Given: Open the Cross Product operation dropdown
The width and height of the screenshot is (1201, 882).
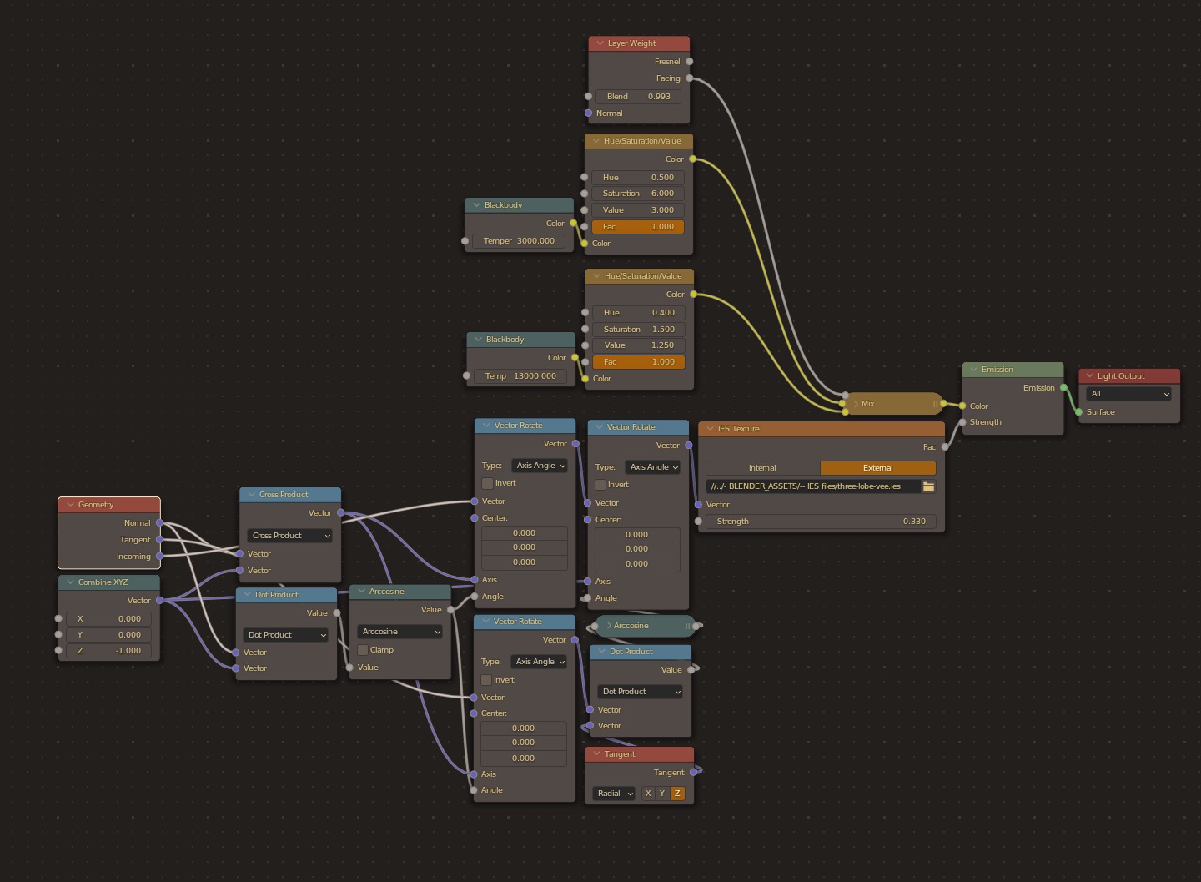Looking at the screenshot, I should click(290, 536).
